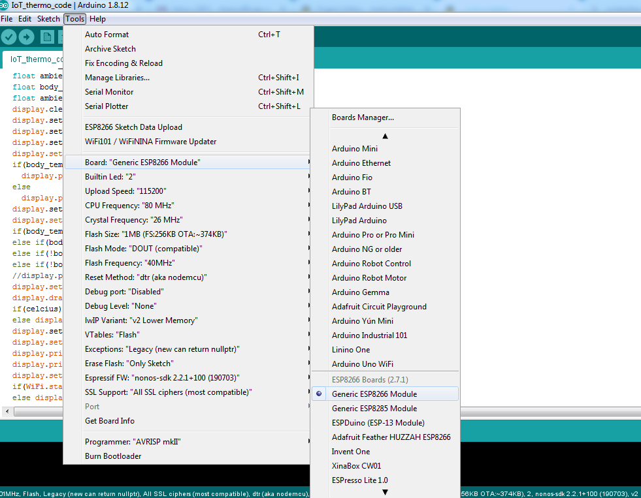
Task: Open WiFi101 / WiFiNINA Firmware Updater
Action: [188, 142]
